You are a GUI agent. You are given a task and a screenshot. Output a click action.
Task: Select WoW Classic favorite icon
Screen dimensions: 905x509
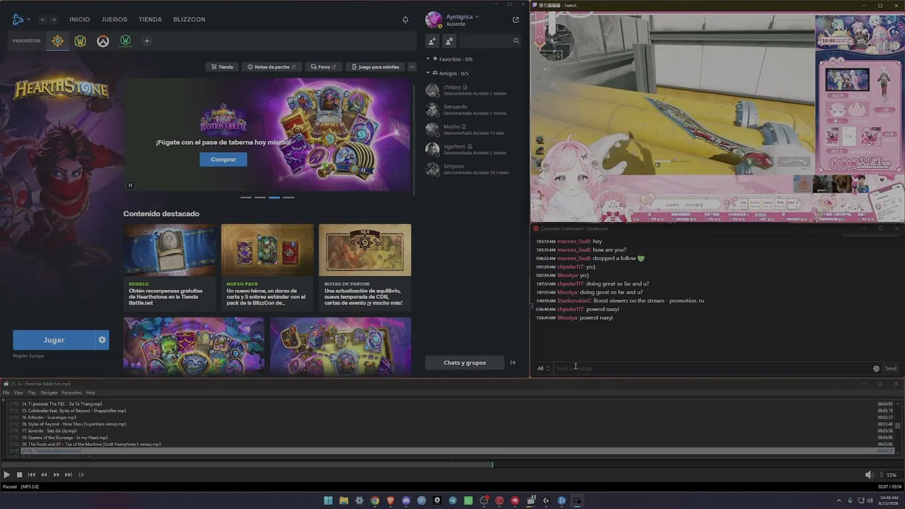[x=125, y=41]
